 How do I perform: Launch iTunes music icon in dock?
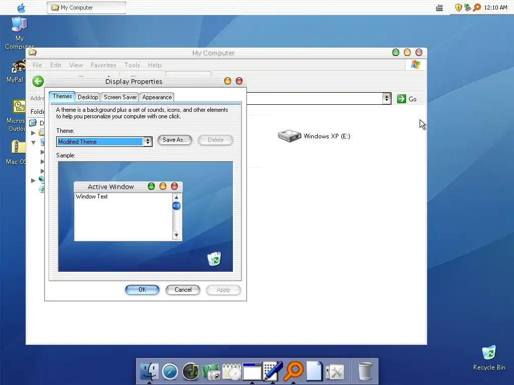(191, 371)
